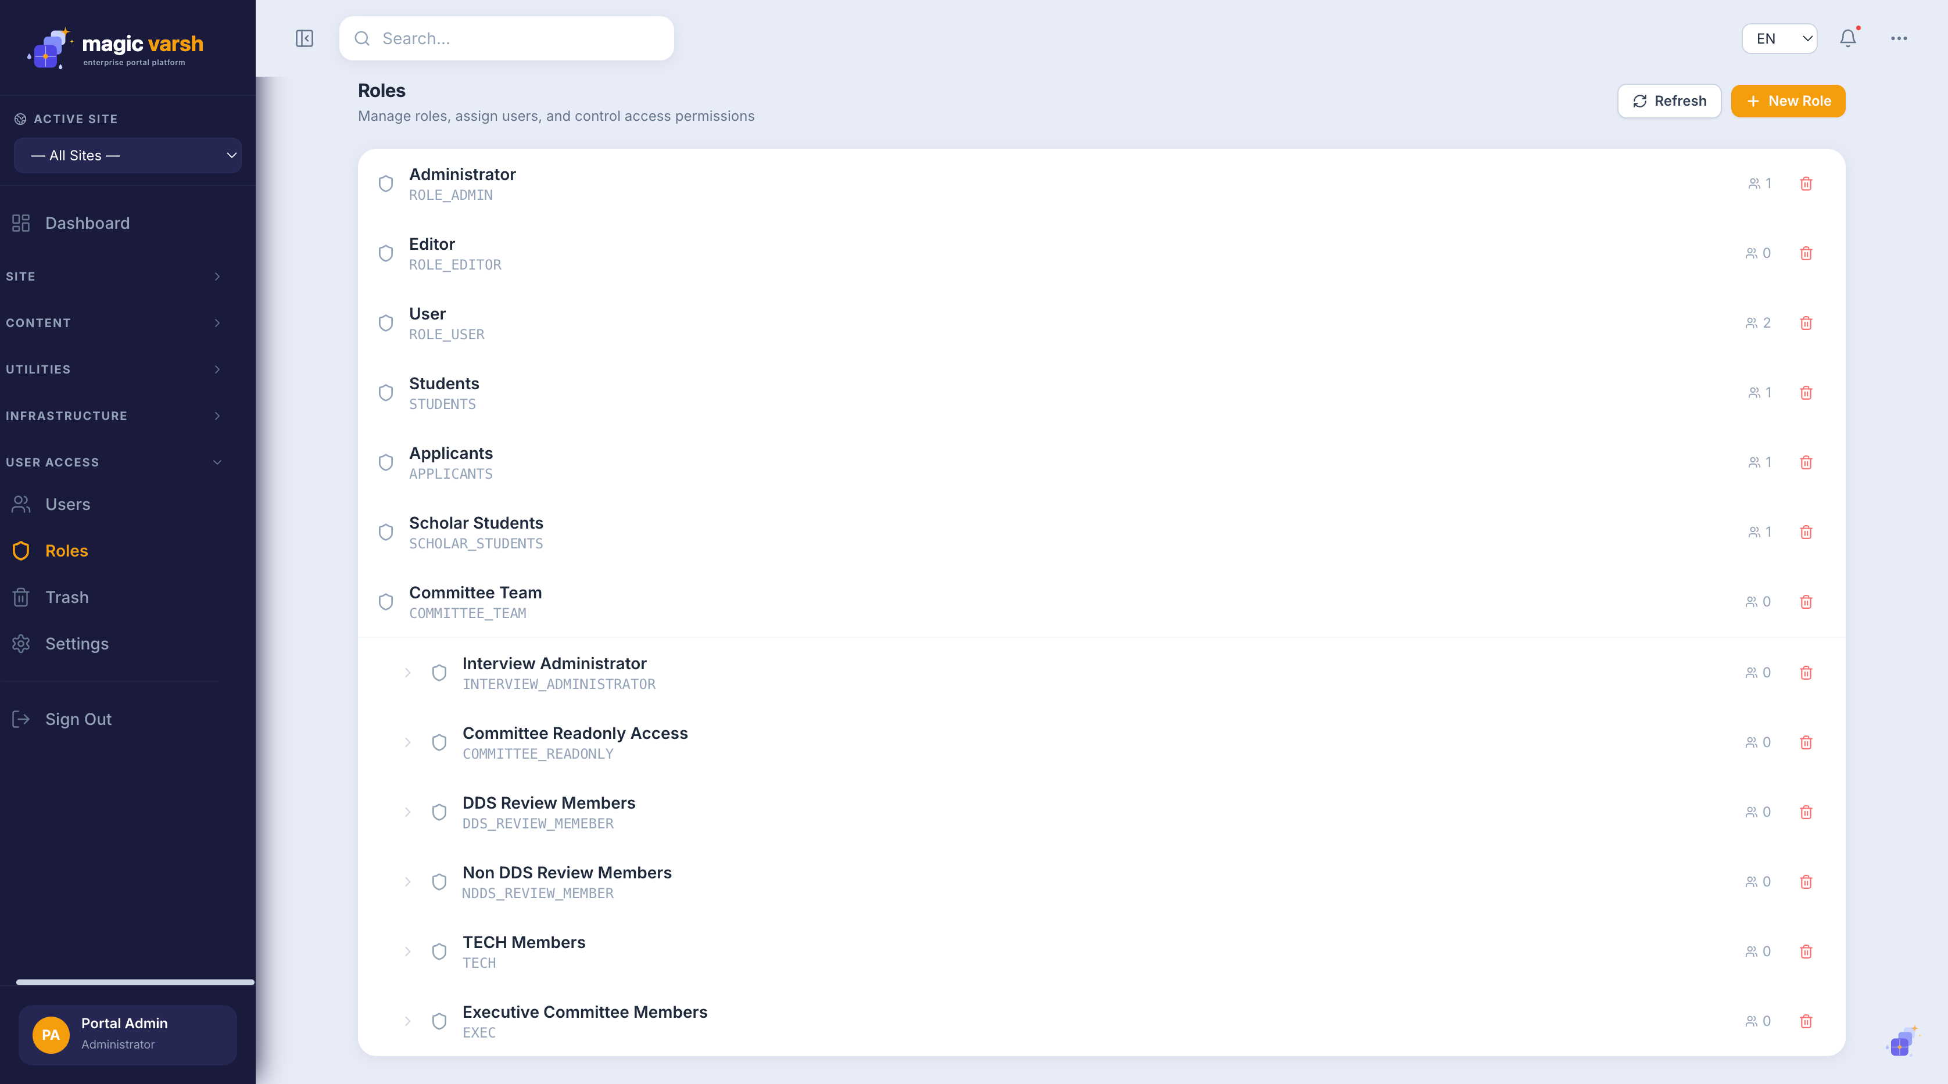Click the sidebar horizontal scrollbar

point(135,982)
